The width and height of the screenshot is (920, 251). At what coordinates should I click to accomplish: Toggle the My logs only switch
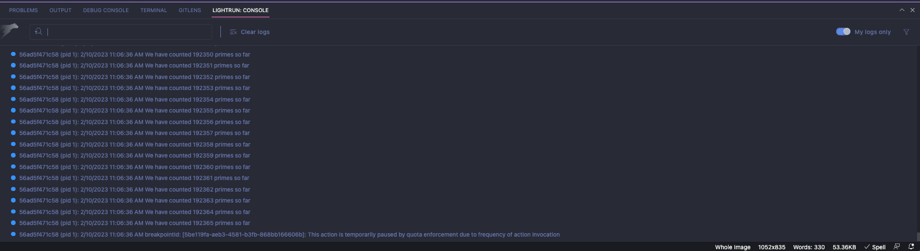coord(843,32)
